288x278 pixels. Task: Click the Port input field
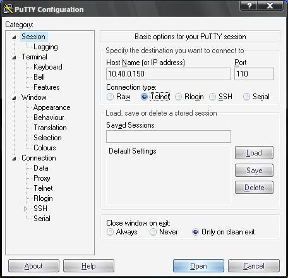pyautogui.click(x=254, y=74)
